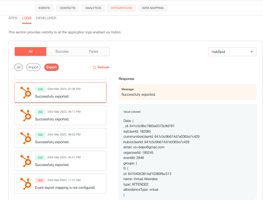Click the hubiloUserId line

pyautogui.click(x=156, y=142)
